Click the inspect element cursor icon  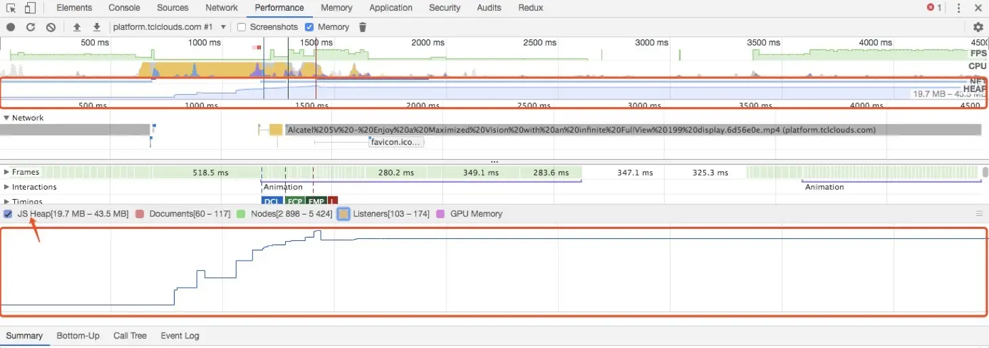point(12,8)
